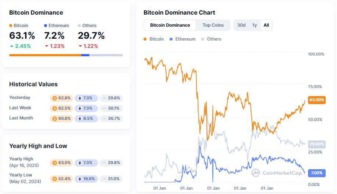
Task: Select the All time range
Action: point(266,25)
